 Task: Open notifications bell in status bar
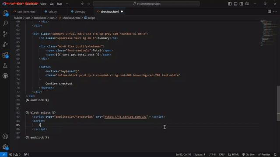click(x=275, y=154)
